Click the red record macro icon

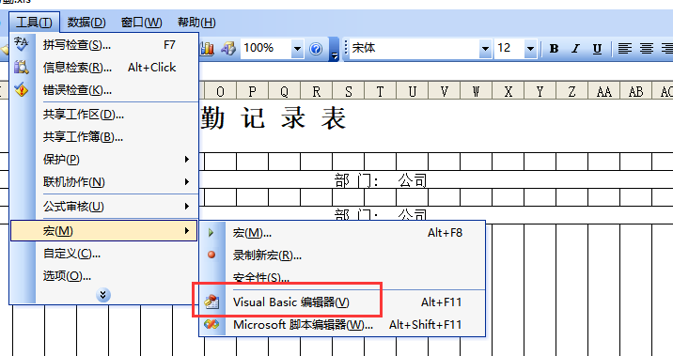click(211, 255)
